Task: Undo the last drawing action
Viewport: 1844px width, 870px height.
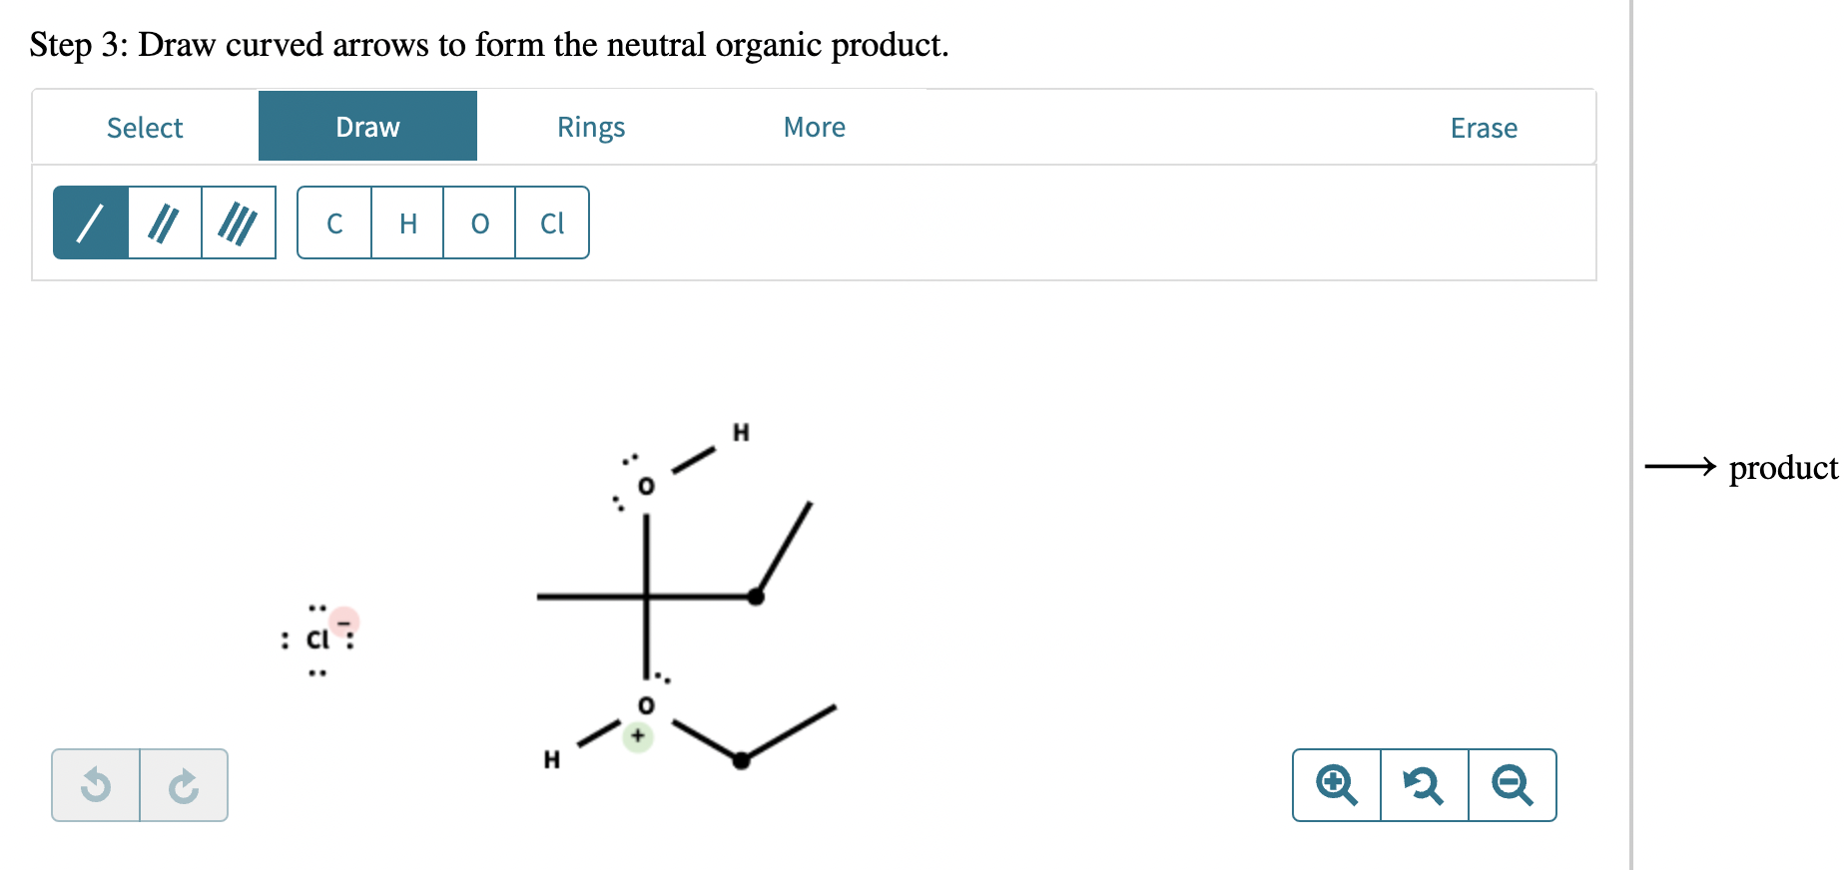Action: pyautogui.click(x=96, y=785)
